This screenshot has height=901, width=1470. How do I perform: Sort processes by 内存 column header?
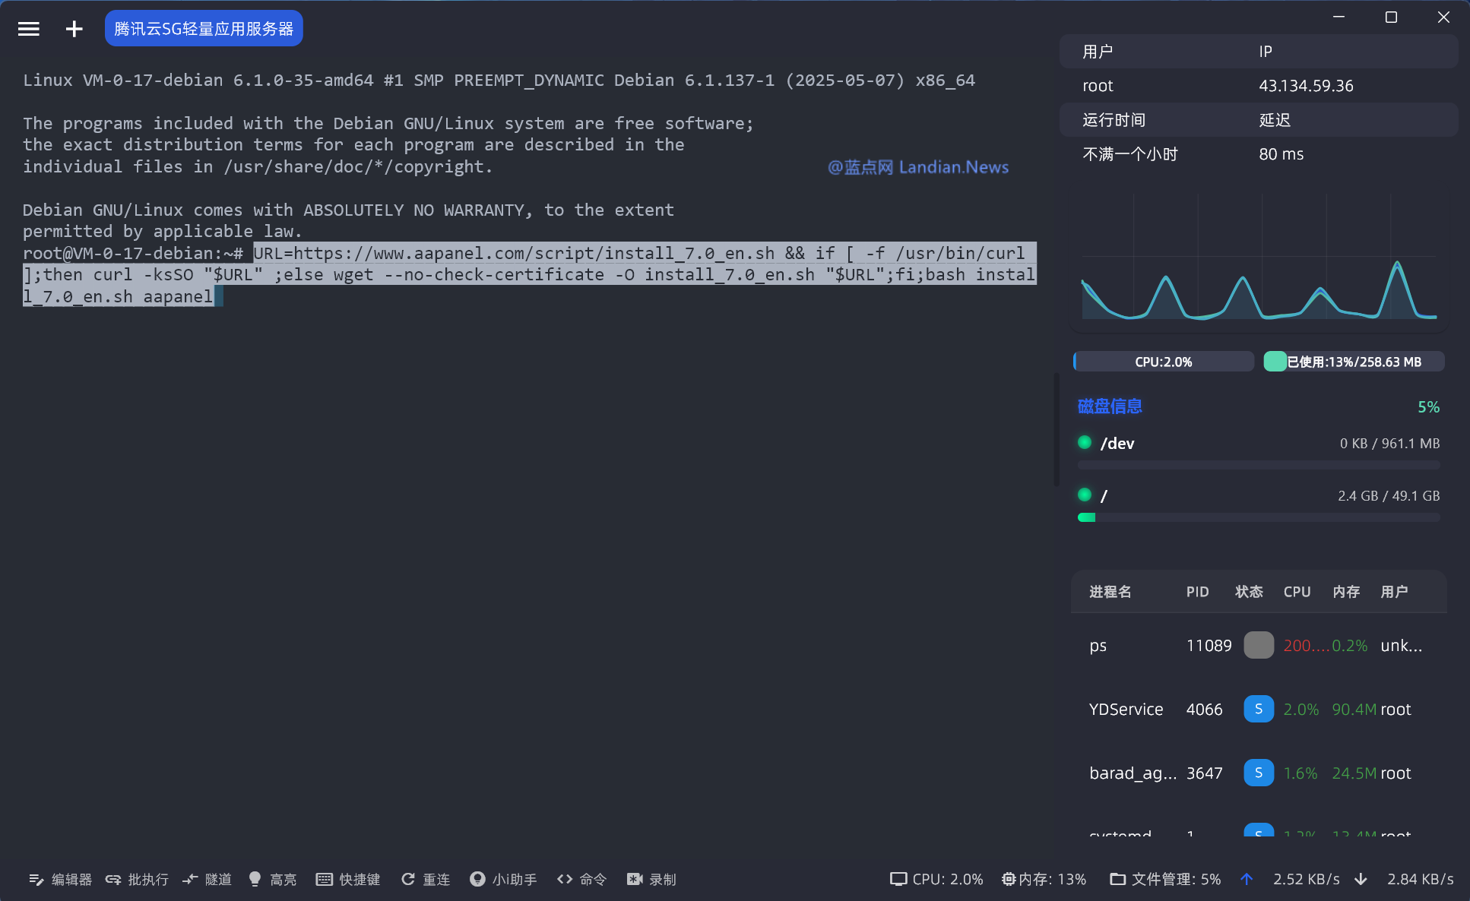click(x=1345, y=592)
